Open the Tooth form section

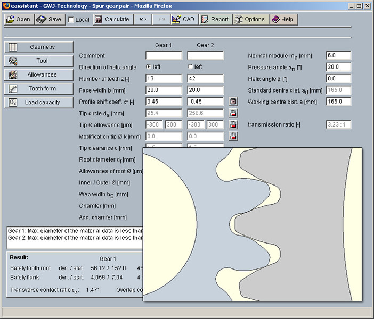click(38, 89)
